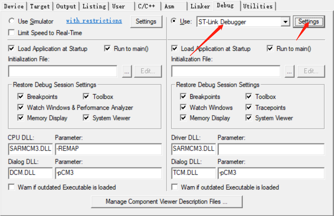Disable Breakpoints restore for the simulator
334x216 pixels.
[x=21, y=97]
